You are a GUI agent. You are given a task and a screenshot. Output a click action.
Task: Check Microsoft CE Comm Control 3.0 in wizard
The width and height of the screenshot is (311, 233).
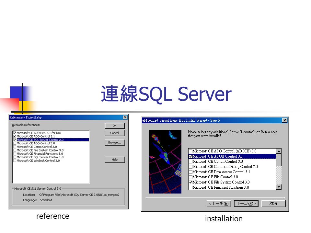coord(190,161)
